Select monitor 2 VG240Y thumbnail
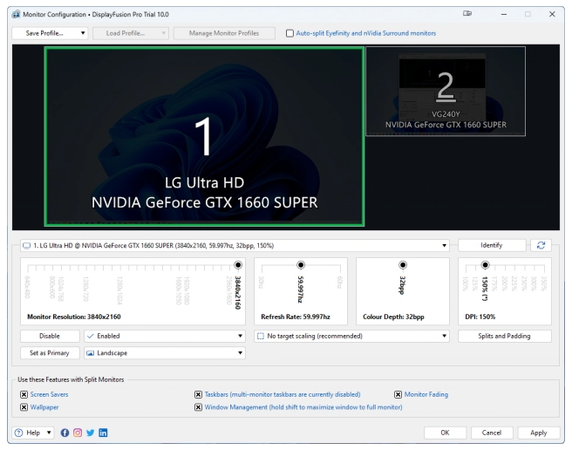This screenshot has width=572, height=450. point(446,92)
